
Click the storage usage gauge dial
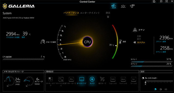click(x=29, y=81)
